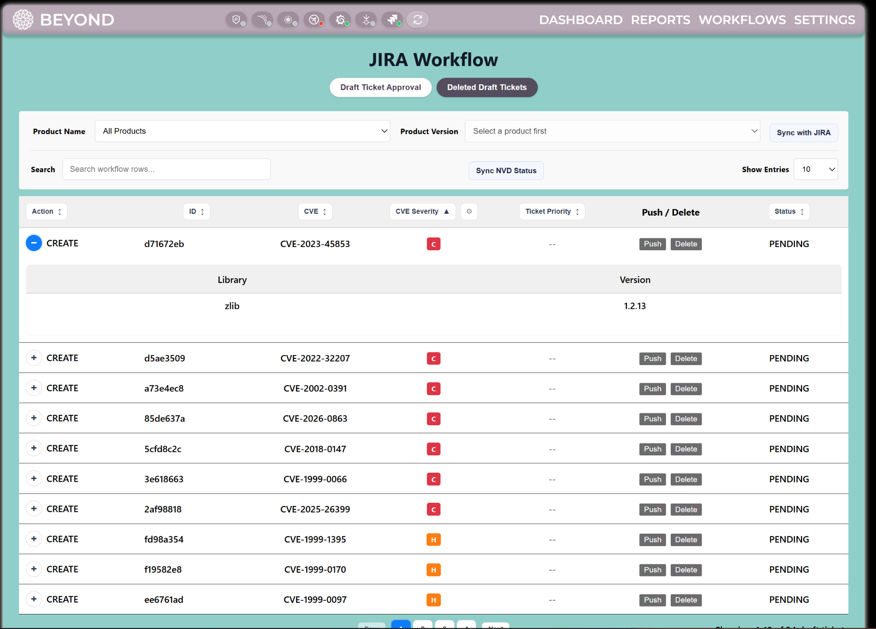Viewport: 876px width, 629px height.
Task: Expand row 5cfd8c2c details
Action: (34, 448)
